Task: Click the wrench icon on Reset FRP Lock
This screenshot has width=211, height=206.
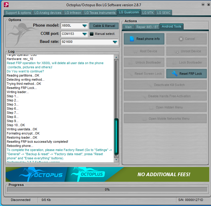Action: (174, 74)
